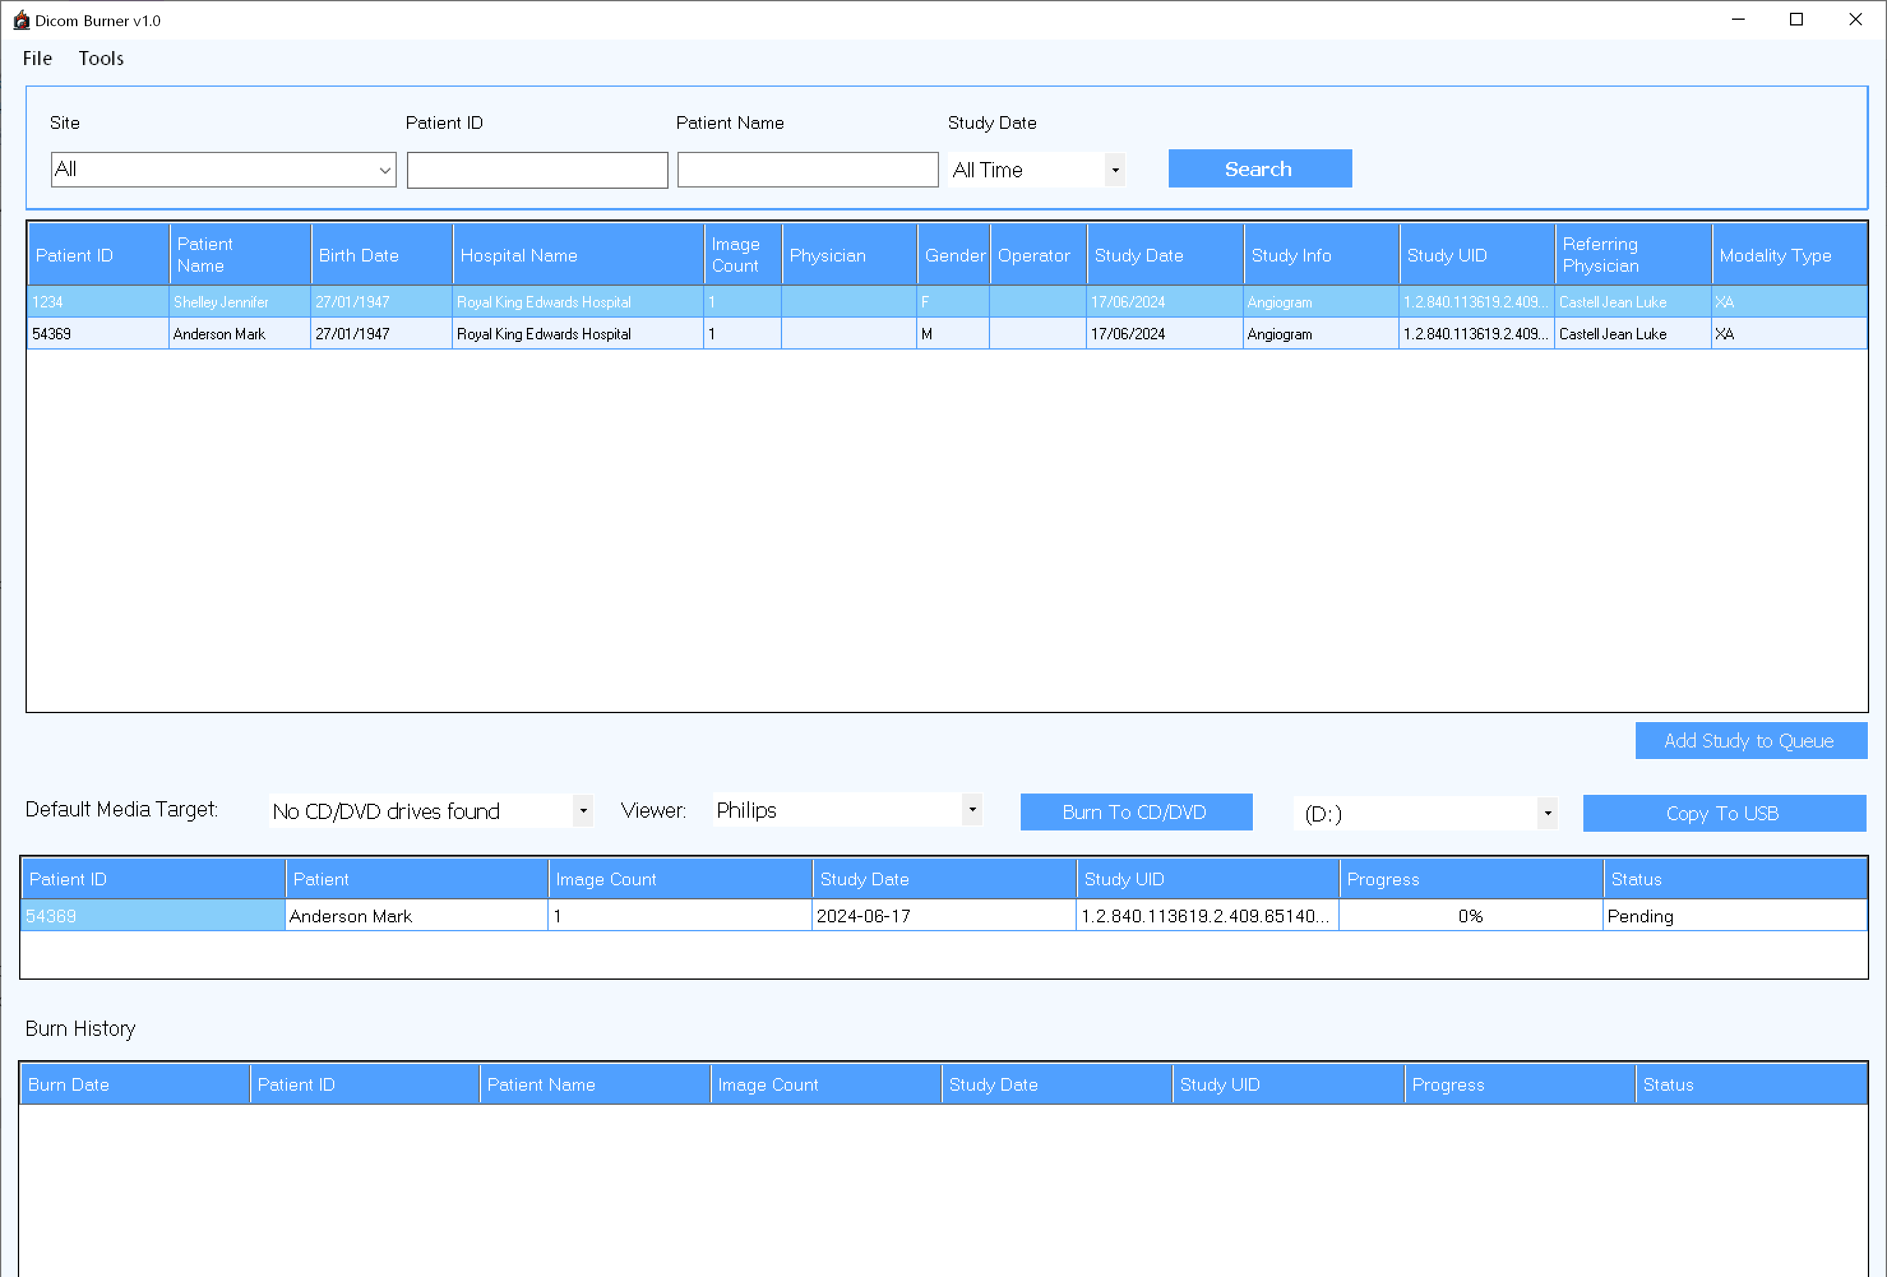1887x1277 pixels.
Task: Click Anderson Mark in the queue table
Action: tap(417, 916)
